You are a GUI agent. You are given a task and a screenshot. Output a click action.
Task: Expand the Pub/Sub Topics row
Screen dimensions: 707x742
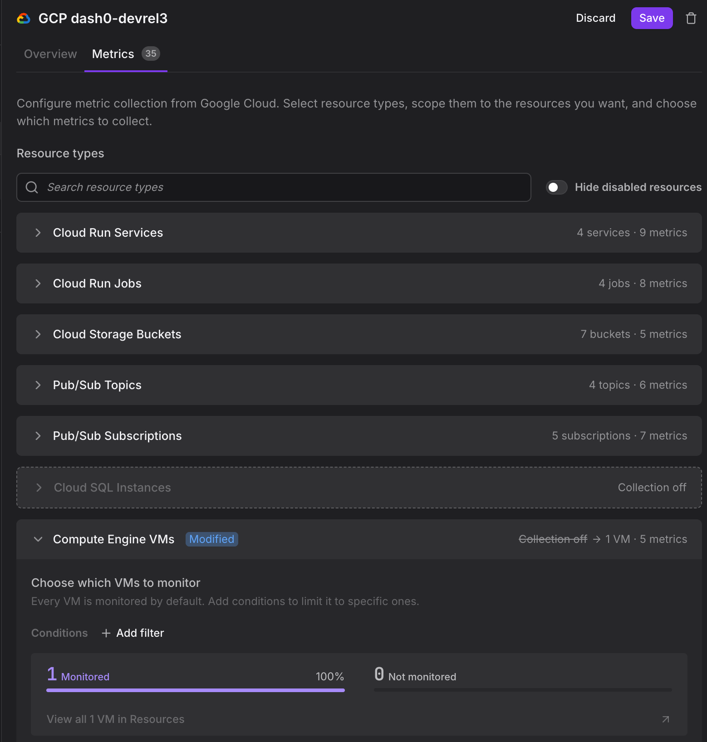coord(359,385)
